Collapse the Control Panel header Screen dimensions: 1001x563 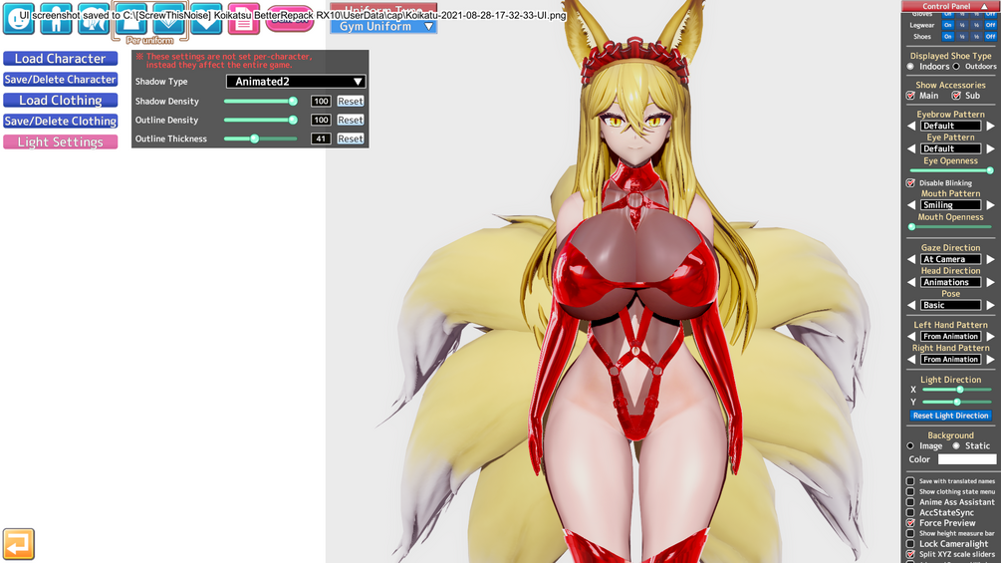click(950, 6)
